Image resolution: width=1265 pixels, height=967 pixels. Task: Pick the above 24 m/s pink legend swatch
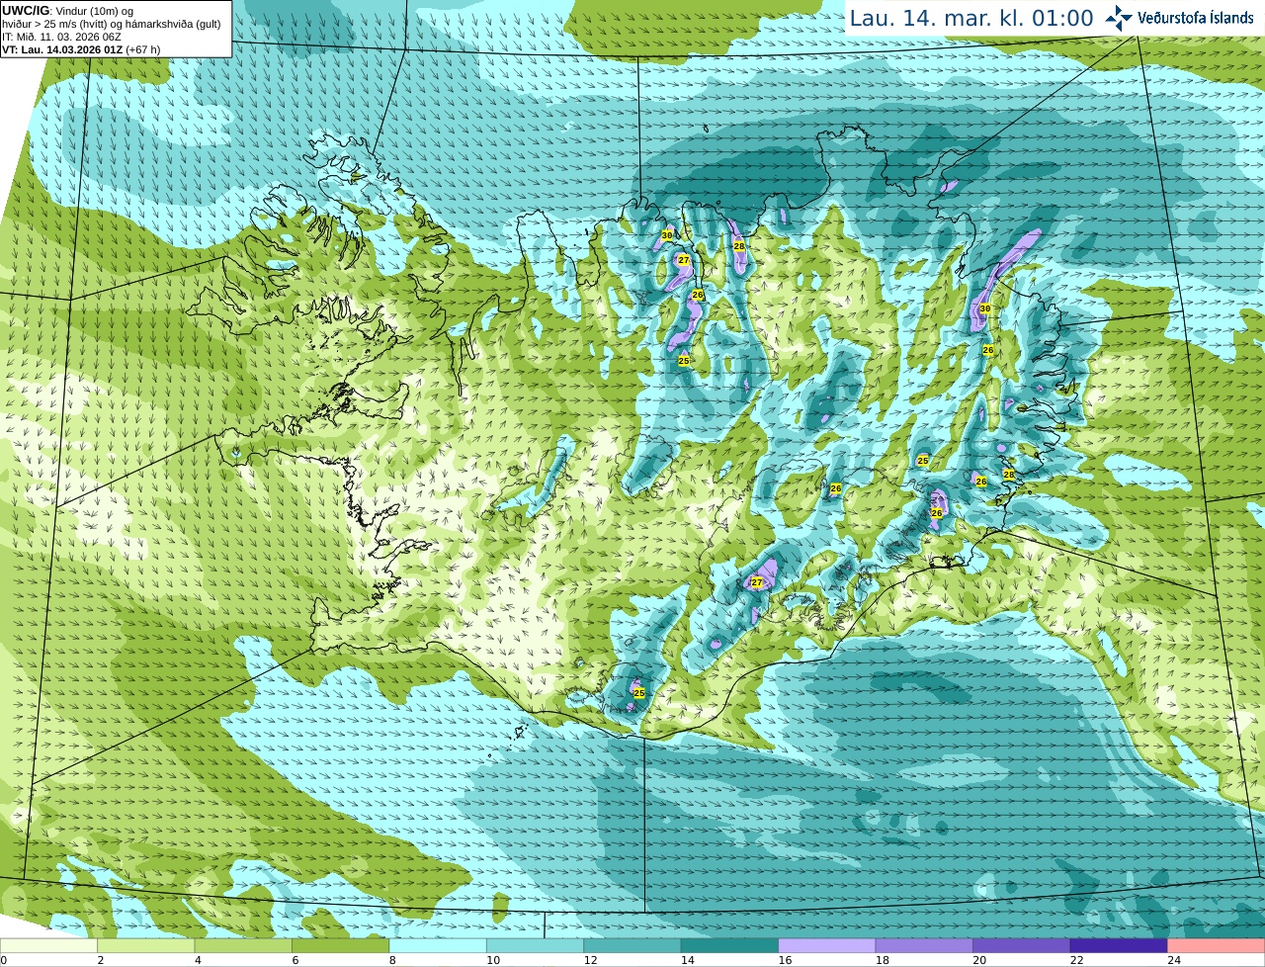[x=1216, y=945]
